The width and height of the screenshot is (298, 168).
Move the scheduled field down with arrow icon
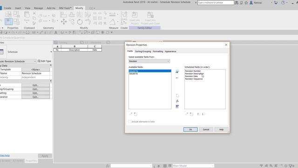click(203, 114)
